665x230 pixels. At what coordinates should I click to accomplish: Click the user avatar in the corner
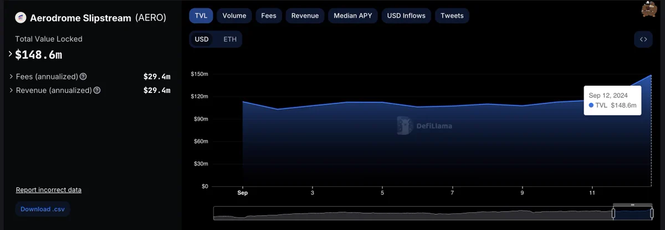point(648,8)
